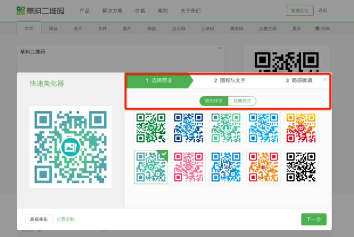Choose the yellow-red Weibo-logo QR preset
This screenshot has width=354, height=237.
(x=301, y=128)
